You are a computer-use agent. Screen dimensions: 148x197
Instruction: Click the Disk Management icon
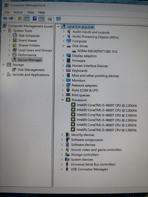(14, 70)
